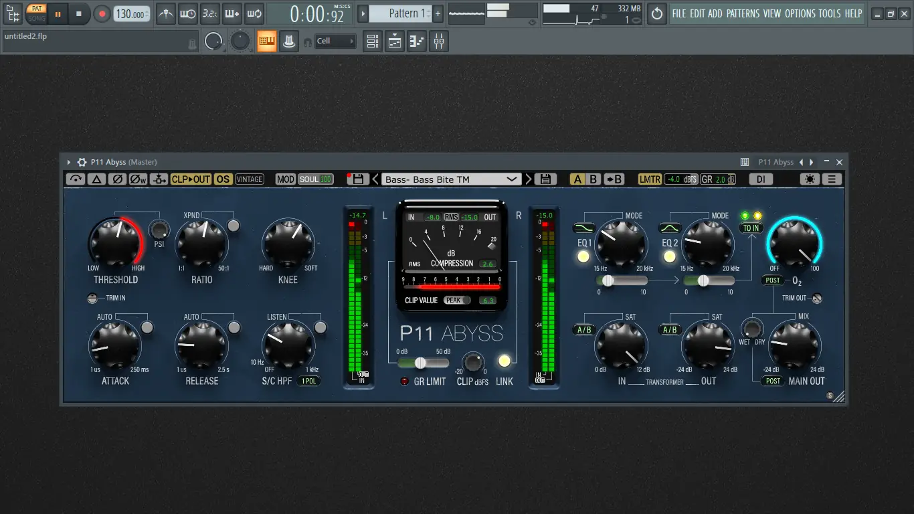The height and width of the screenshot is (514, 914).
Task: Open the VIEW menu
Action: [x=772, y=13]
